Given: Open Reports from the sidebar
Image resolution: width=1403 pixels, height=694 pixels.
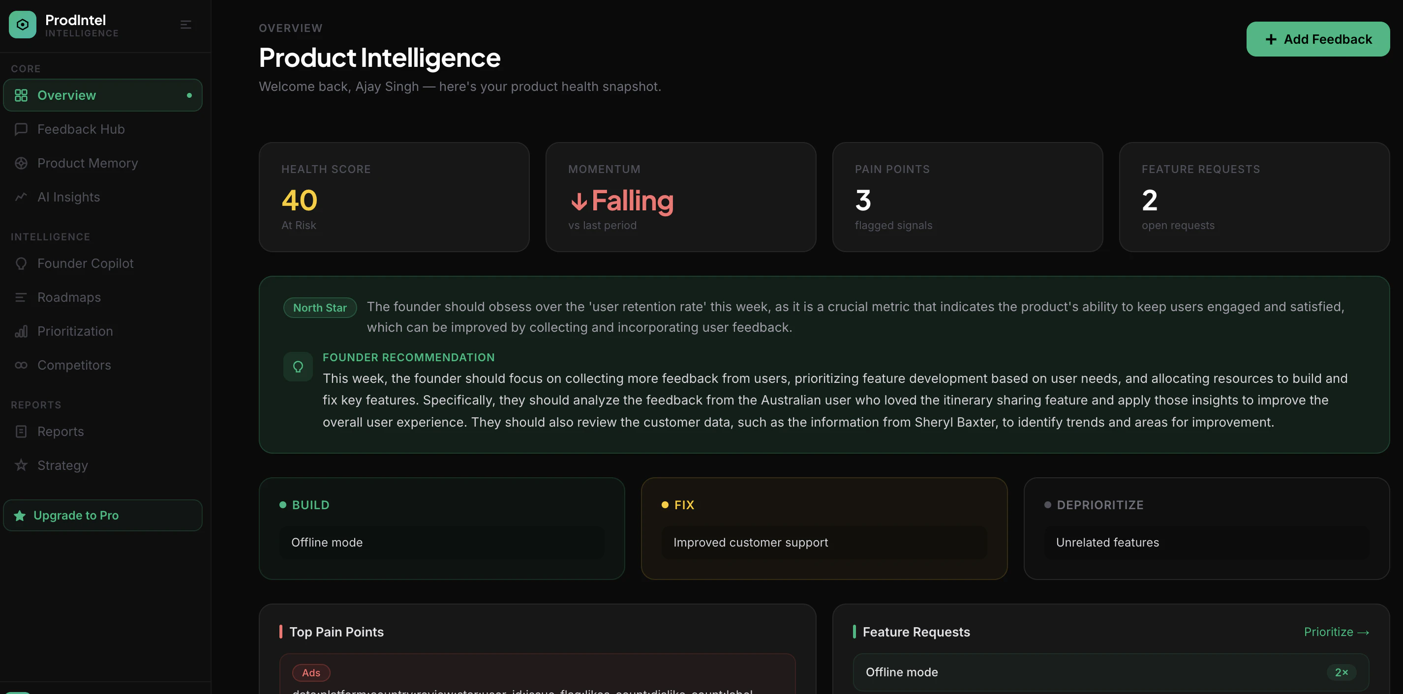Looking at the screenshot, I should (103, 432).
